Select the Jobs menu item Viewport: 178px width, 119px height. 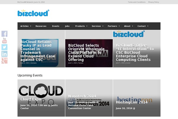pos(67,26)
